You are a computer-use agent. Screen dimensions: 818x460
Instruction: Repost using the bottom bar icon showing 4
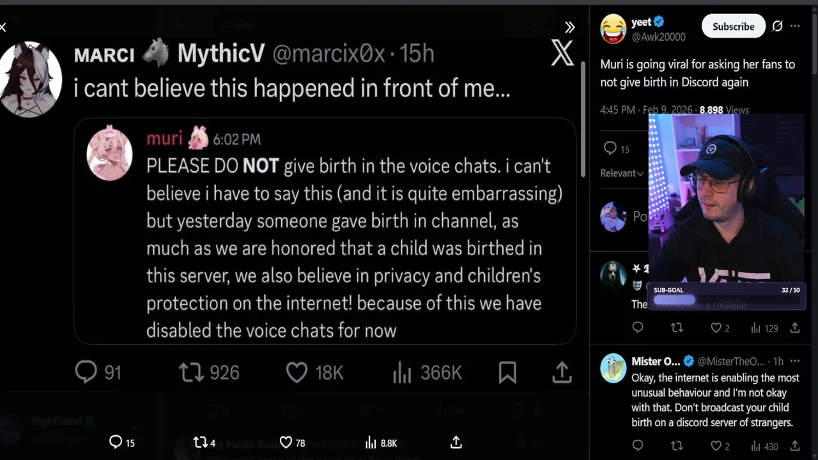coord(200,442)
